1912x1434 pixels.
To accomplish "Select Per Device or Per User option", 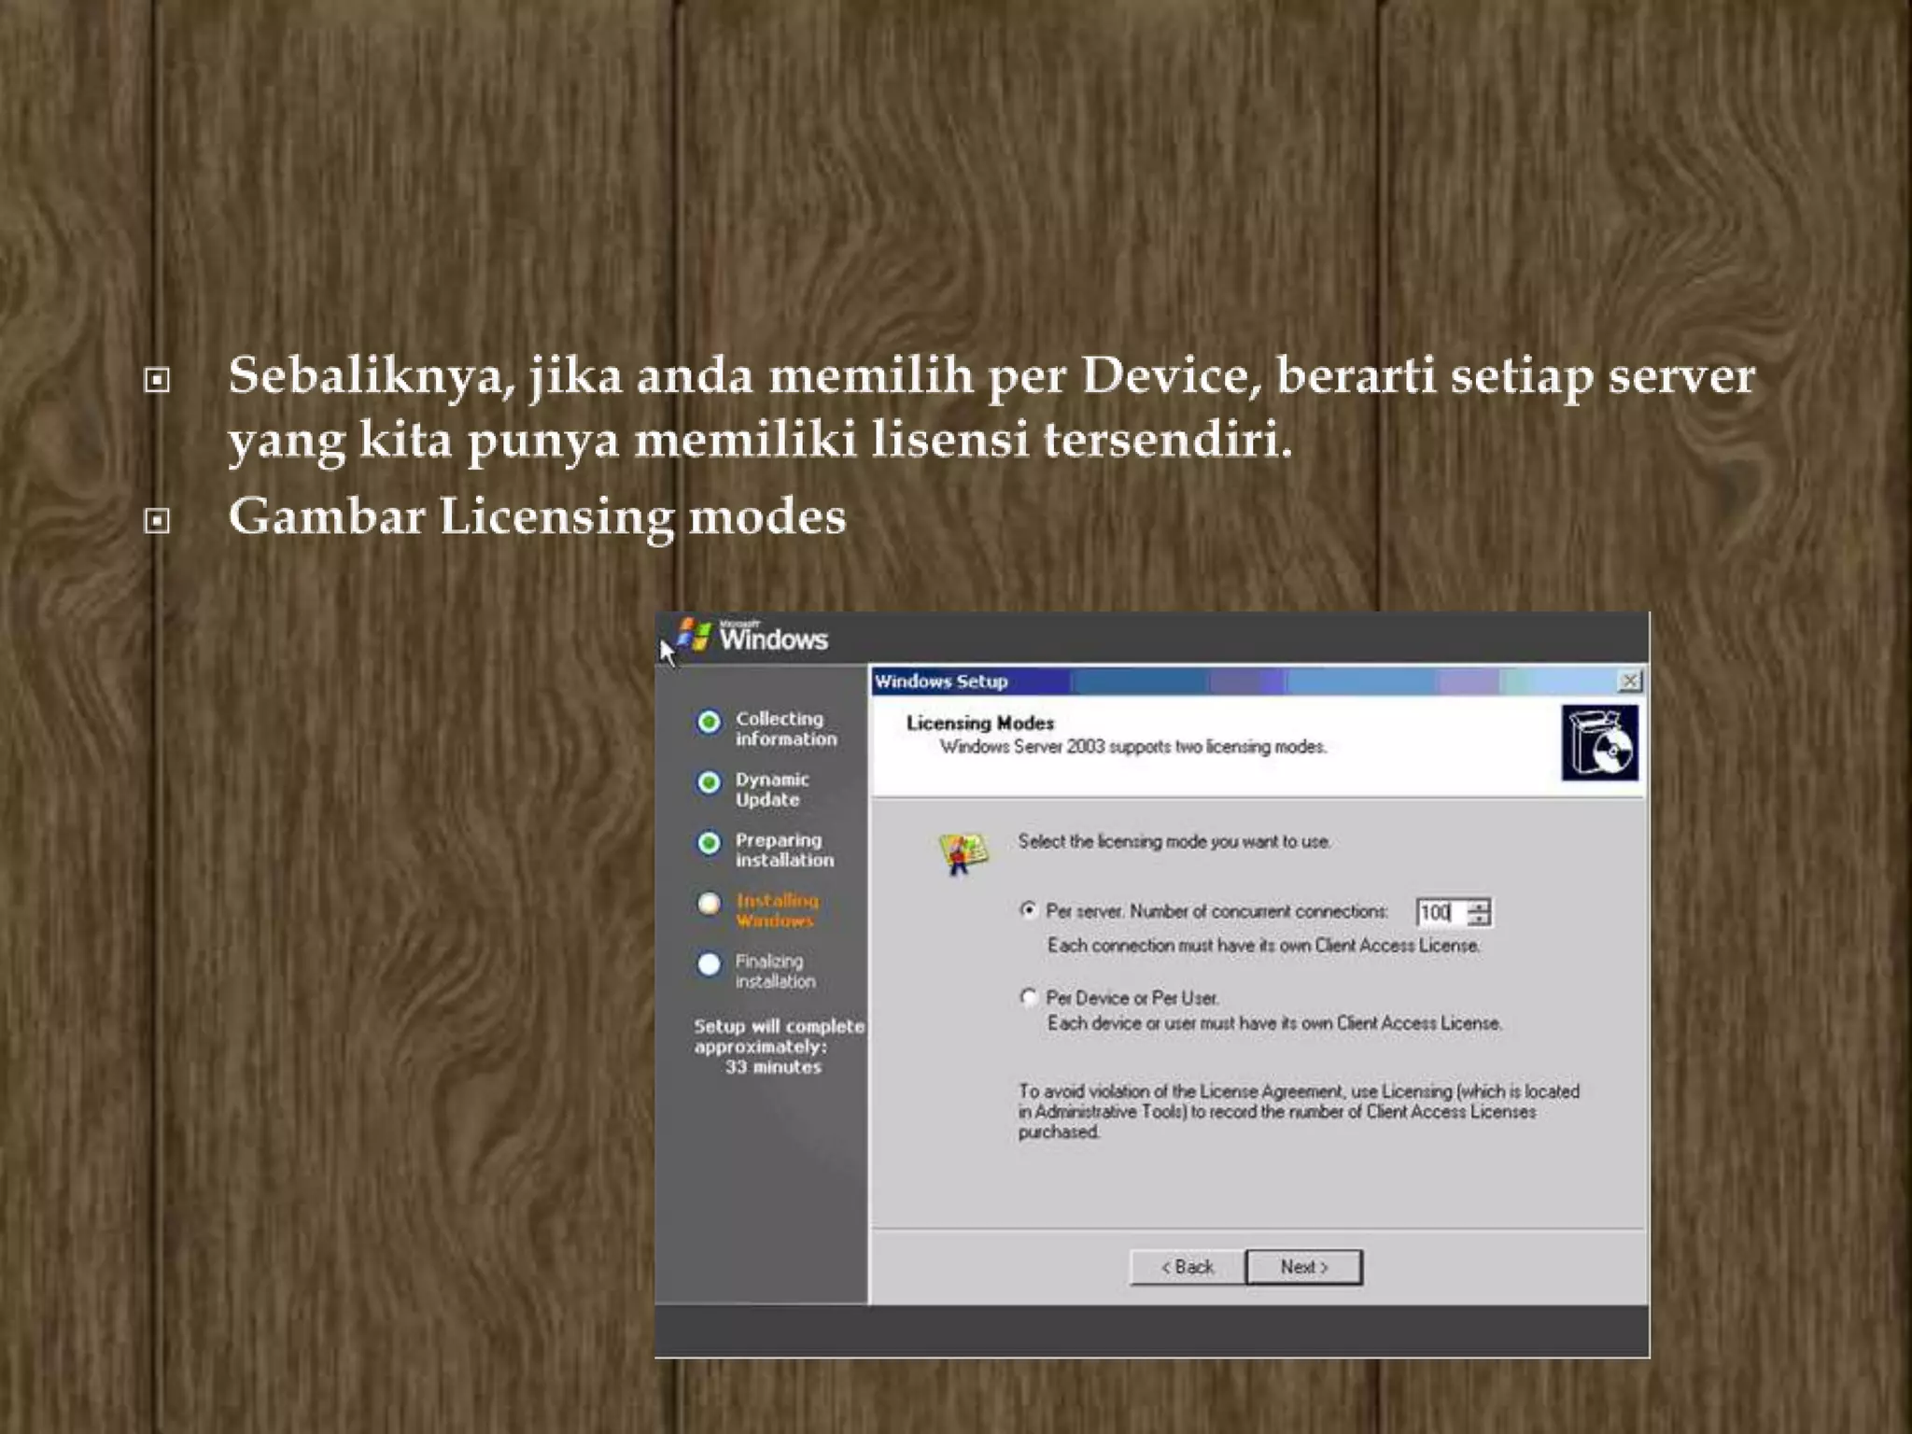I will coord(1028,998).
